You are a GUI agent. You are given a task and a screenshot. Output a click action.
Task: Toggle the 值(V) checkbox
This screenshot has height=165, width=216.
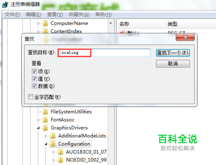pyautogui.click(x=34, y=79)
